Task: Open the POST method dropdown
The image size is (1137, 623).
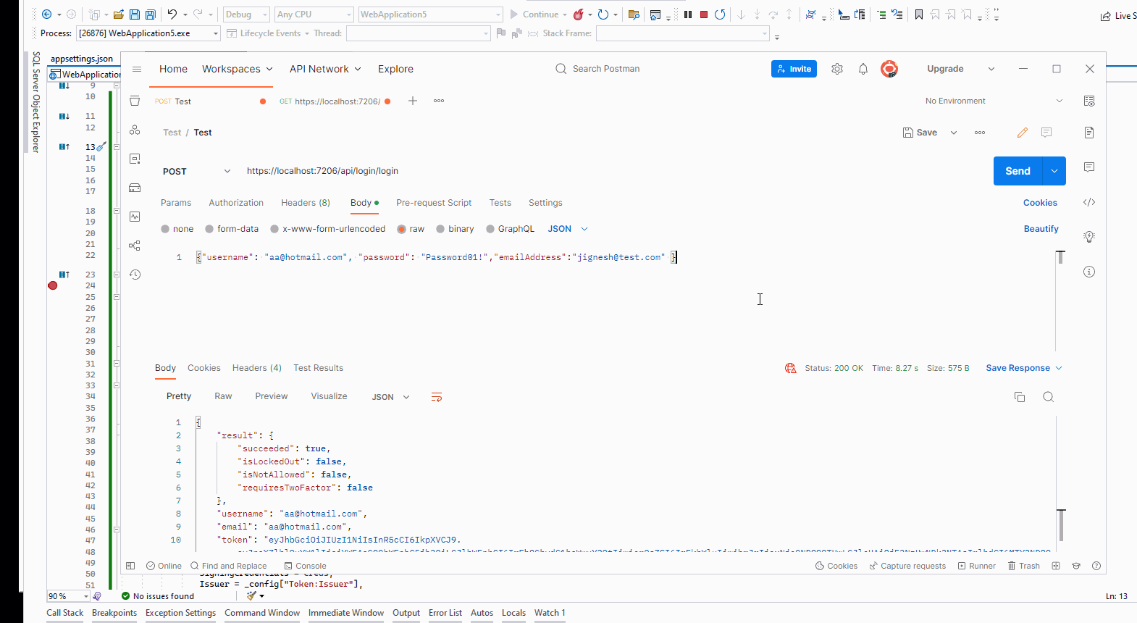Action: (x=197, y=172)
